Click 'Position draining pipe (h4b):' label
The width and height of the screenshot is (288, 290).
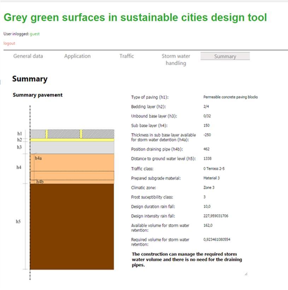tap(157, 149)
